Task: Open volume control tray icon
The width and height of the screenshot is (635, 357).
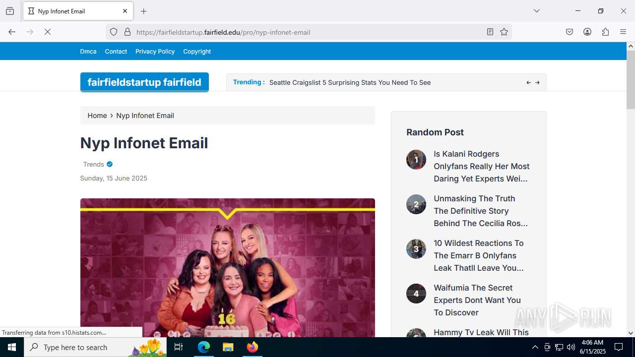Action: tap(571, 347)
